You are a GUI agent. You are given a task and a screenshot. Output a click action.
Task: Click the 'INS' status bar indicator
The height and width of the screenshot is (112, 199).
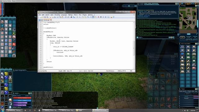131,71
